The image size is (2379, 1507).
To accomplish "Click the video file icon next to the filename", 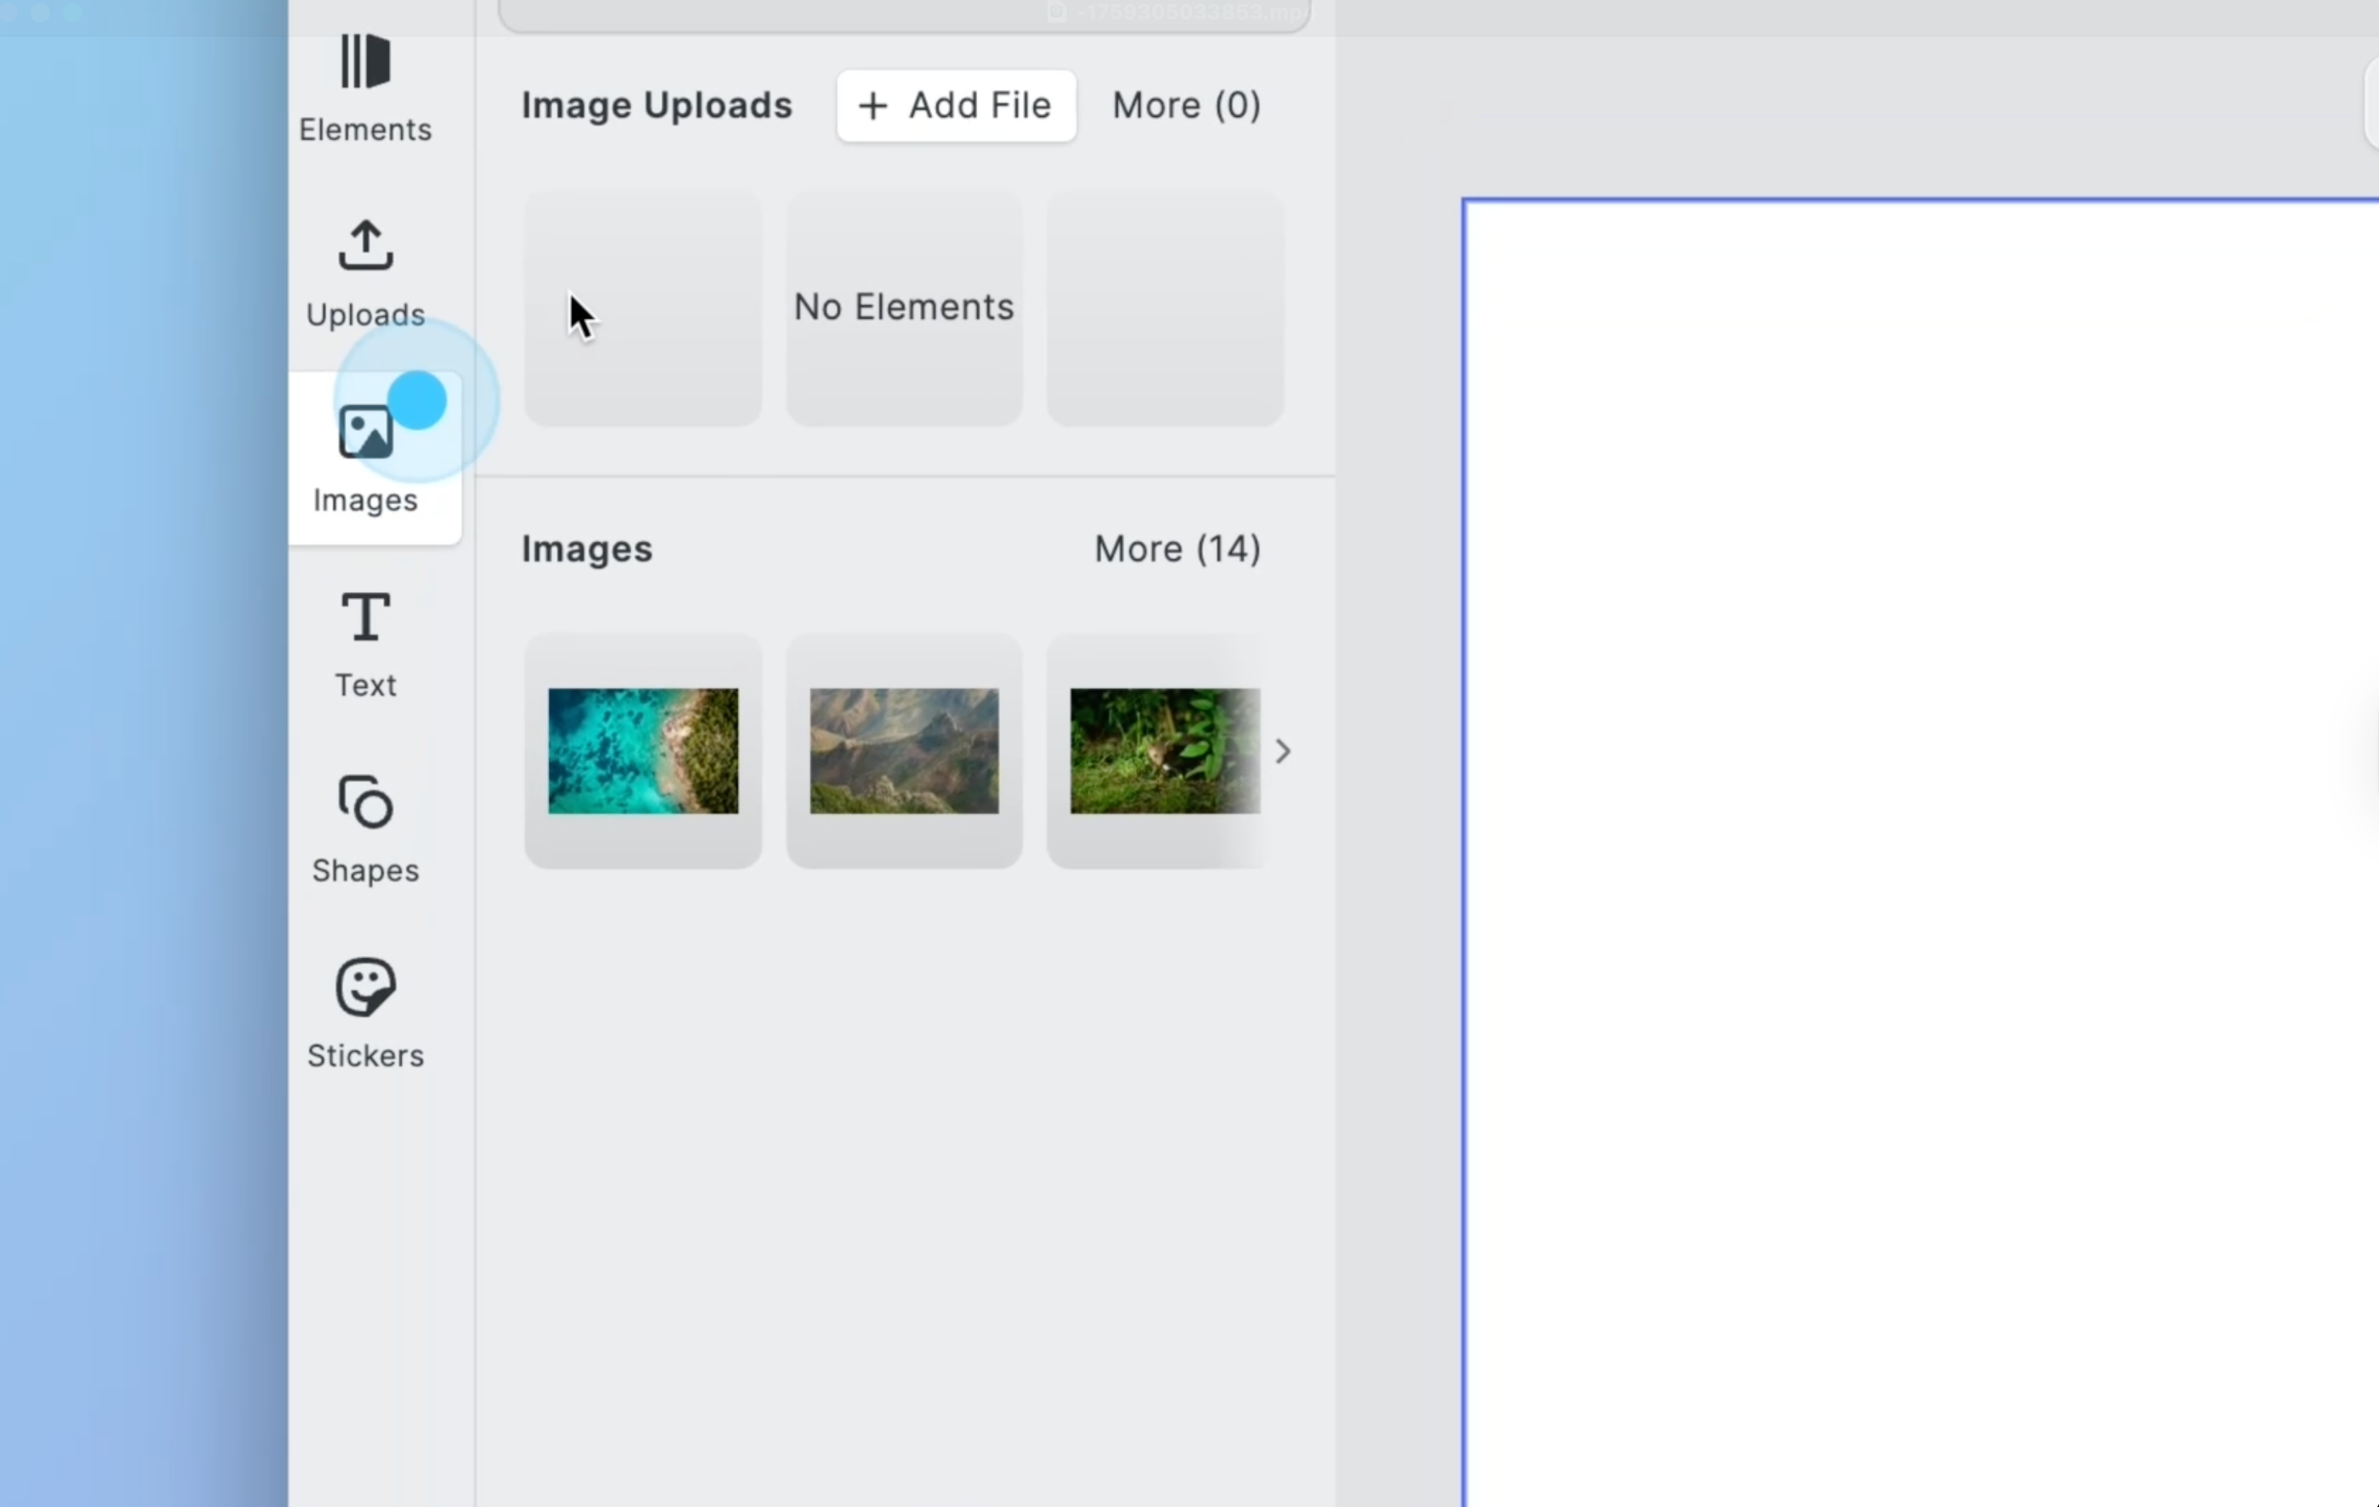I will 1057,12.
